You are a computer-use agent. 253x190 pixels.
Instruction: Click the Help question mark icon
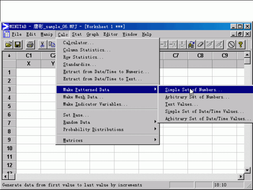241,45
